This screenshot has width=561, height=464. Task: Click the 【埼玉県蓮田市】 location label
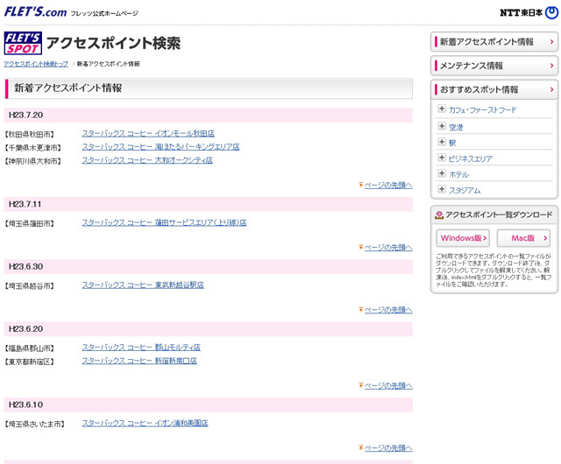tap(30, 223)
